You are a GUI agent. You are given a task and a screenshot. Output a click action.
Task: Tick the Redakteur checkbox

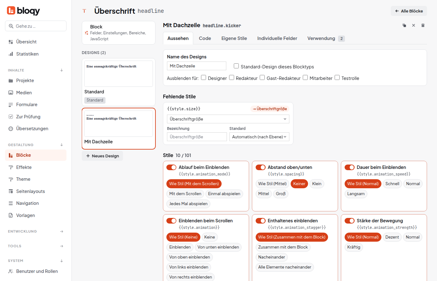(x=232, y=77)
